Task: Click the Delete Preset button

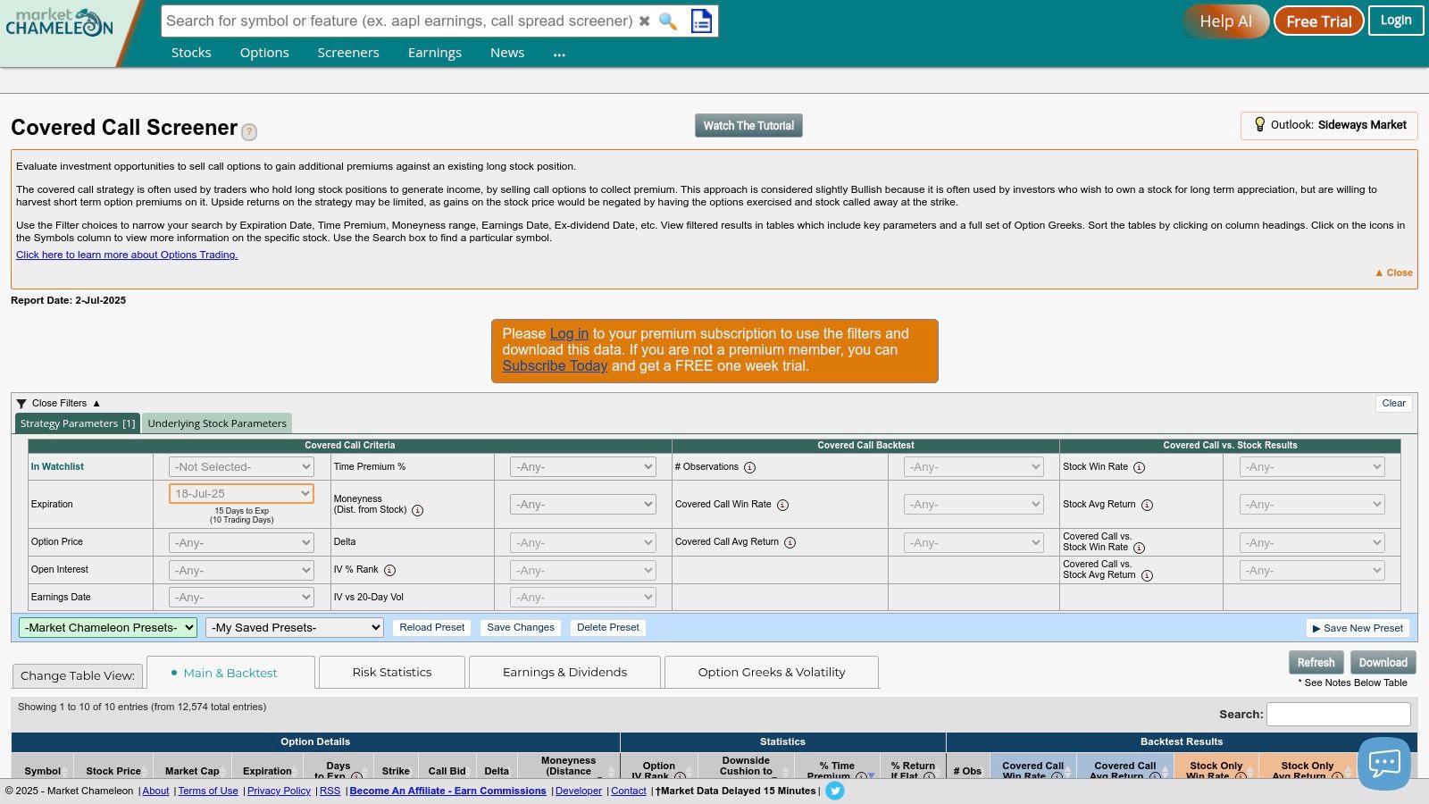Action: [608, 628]
